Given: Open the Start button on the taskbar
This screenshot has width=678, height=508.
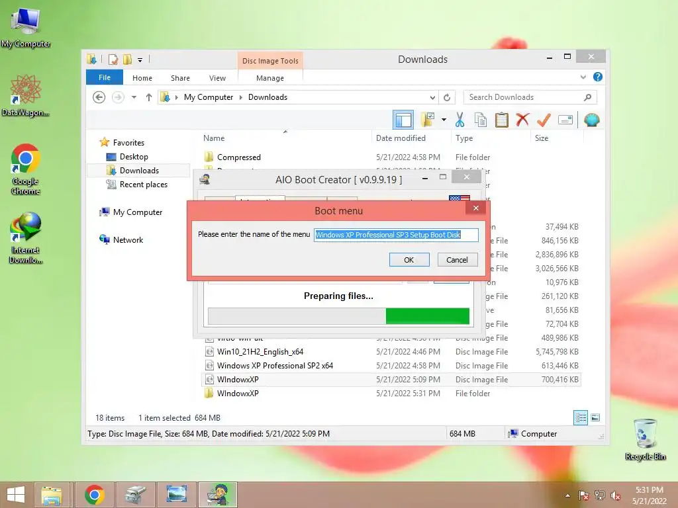Looking at the screenshot, I should [x=16, y=495].
